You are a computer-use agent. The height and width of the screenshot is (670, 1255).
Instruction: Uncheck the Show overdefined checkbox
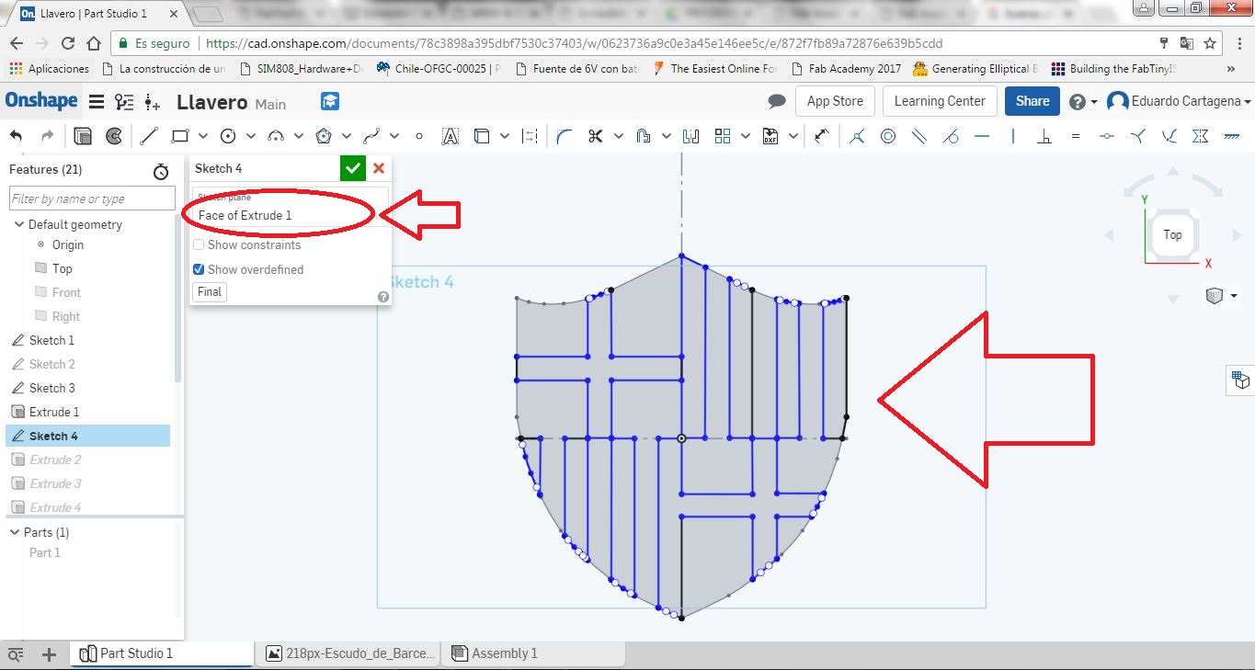(x=199, y=269)
